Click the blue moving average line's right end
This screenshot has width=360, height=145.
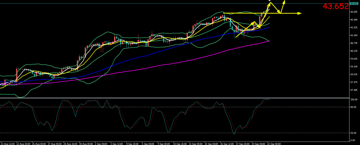click(269, 27)
